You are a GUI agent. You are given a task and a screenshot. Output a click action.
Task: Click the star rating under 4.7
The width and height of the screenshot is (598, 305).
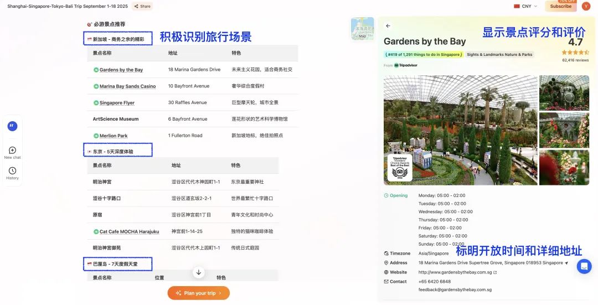click(575, 52)
